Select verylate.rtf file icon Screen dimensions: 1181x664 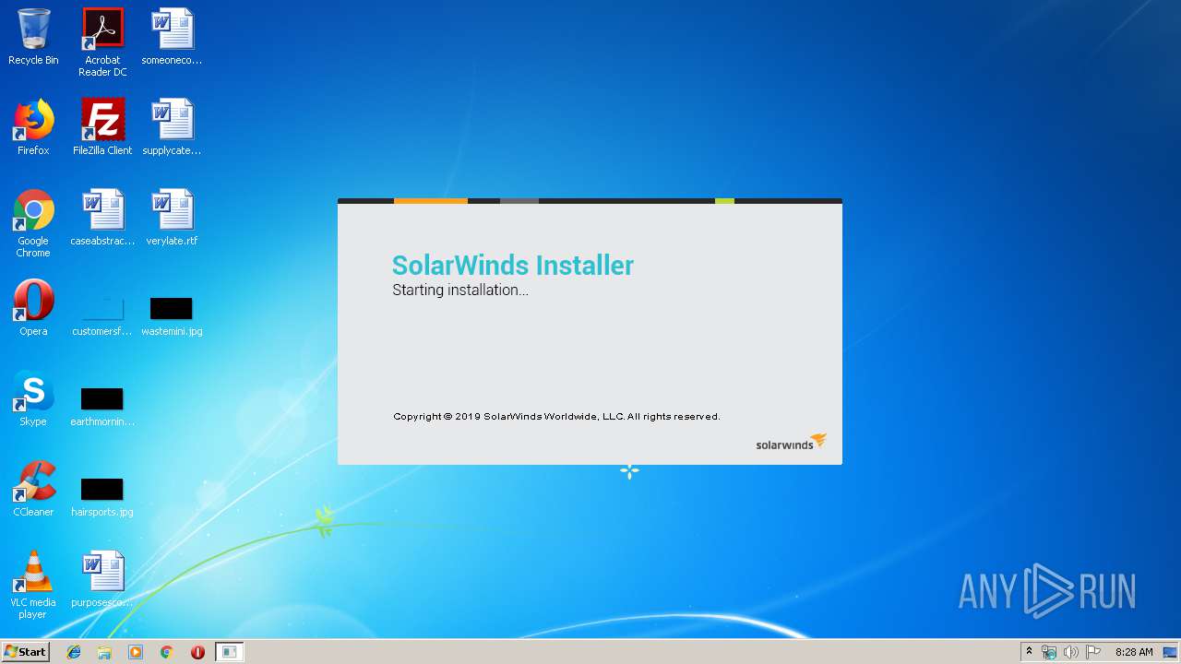tap(172, 218)
